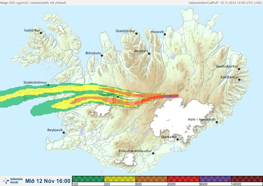
Task: Click the Höfn í Hornafirði location dot
Action: (217, 122)
